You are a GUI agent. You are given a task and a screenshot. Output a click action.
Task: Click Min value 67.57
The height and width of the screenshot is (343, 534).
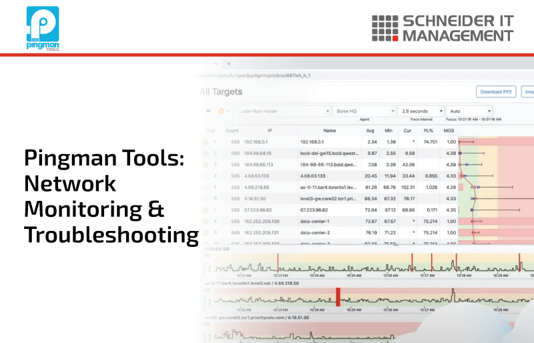tap(390, 222)
